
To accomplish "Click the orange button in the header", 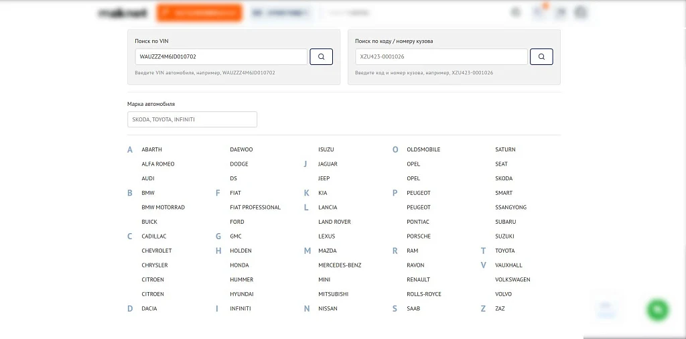I will [200, 13].
